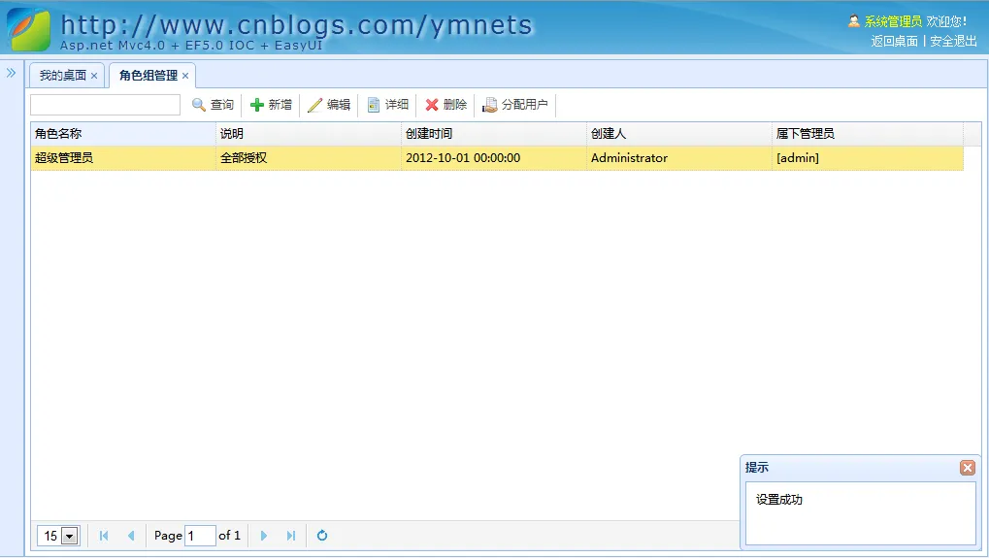Image resolution: width=989 pixels, height=558 pixels.
Task: Expand the collapsed left sidebar panel
Action: [x=12, y=73]
